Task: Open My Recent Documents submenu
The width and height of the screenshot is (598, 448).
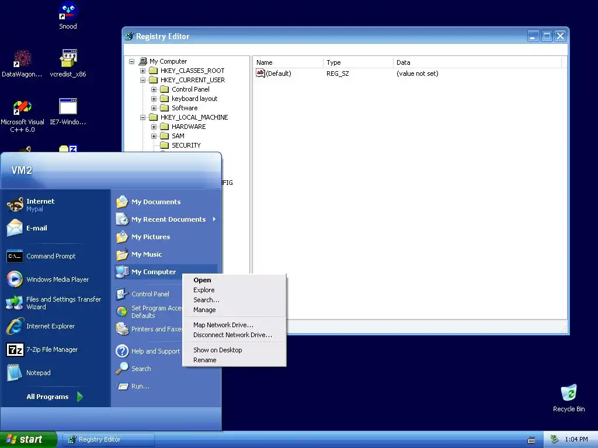Action: [x=166, y=219]
